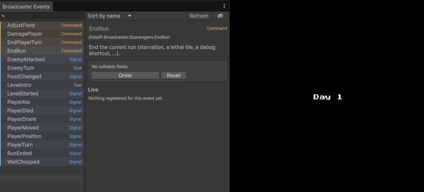Select the LevelStarted signal row
The width and height of the screenshot is (424, 192).
(x=42, y=93)
